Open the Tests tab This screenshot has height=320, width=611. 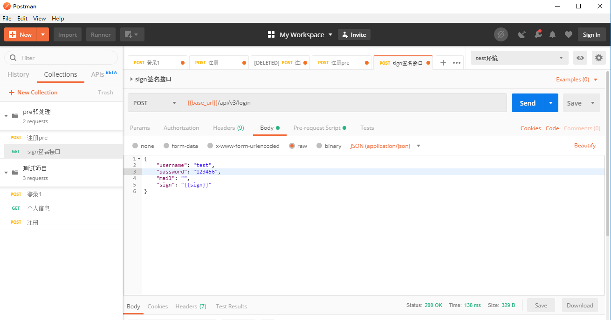pyautogui.click(x=367, y=128)
